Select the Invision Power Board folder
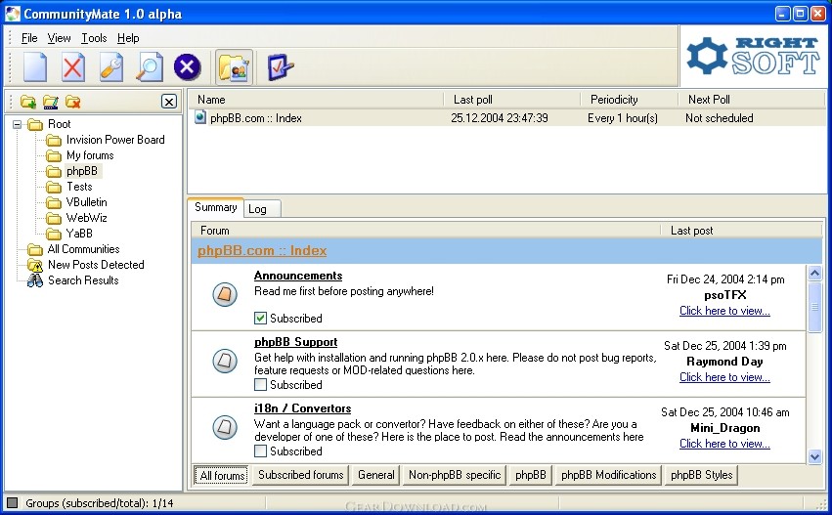832x515 pixels. click(x=115, y=140)
